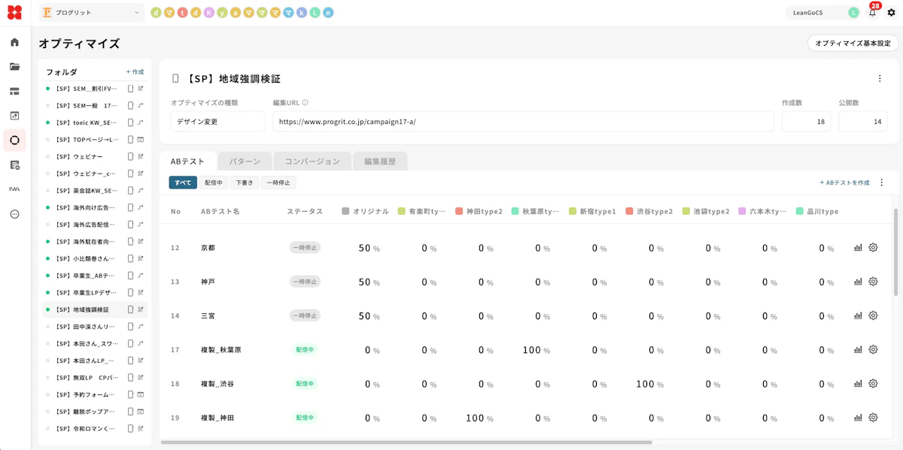Open notifications bell with 28 badge
Screen dimensions: 903x450
tap(872, 12)
